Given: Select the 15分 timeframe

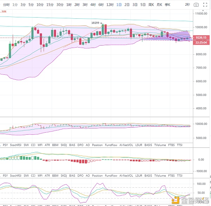Looking at the screenshot, I should [50, 5].
